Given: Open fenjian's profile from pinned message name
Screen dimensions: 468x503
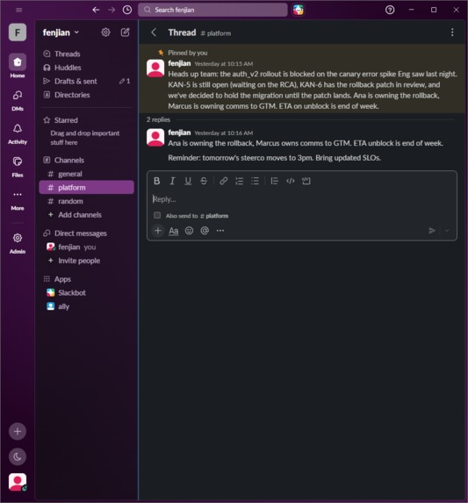Looking at the screenshot, I should pyautogui.click(x=179, y=63).
